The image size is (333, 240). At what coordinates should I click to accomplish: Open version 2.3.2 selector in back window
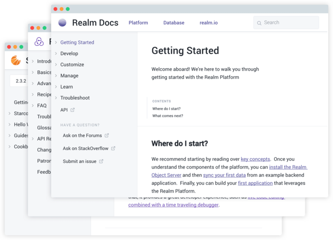tap(18, 81)
